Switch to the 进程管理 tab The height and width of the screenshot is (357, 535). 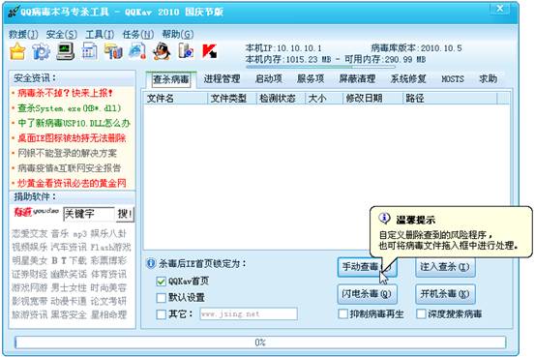tap(222, 78)
